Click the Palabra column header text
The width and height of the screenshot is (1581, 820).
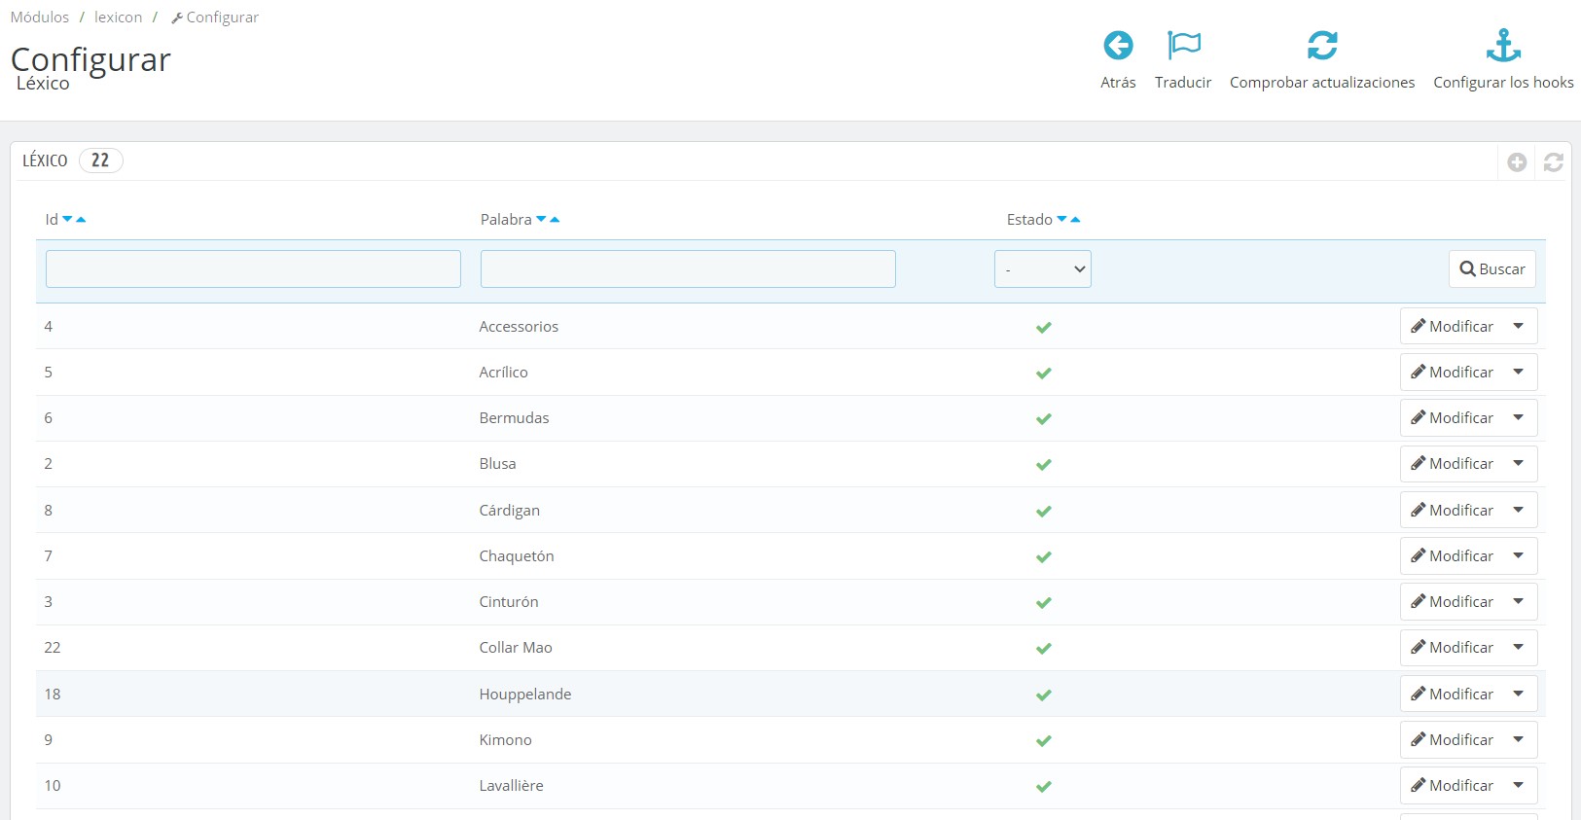tap(506, 220)
